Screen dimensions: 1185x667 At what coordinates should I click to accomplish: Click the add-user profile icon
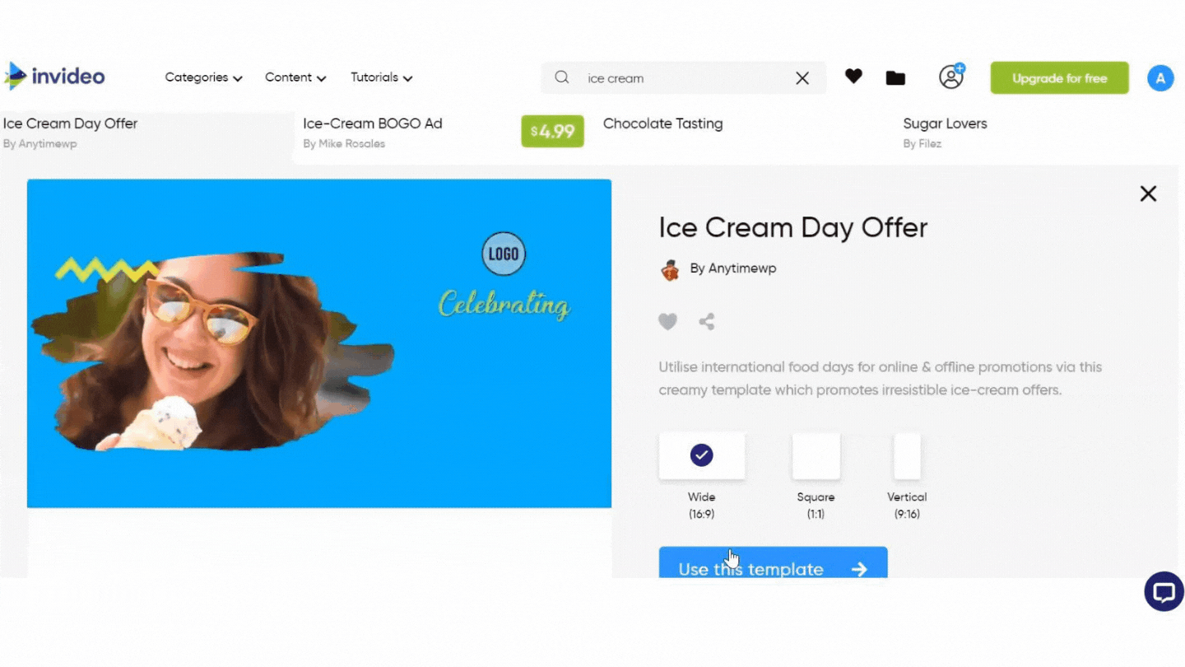pyautogui.click(x=951, y=77)
